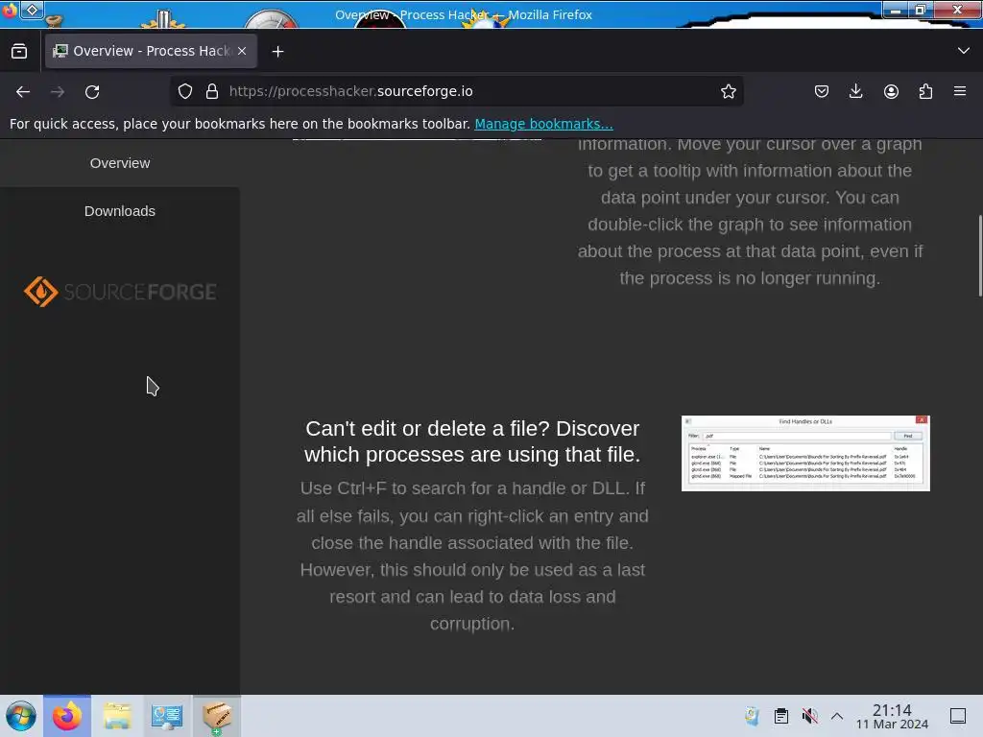Open the Downloads sidebar item
The height and width of the screenshot is (737, 983).
120,211
